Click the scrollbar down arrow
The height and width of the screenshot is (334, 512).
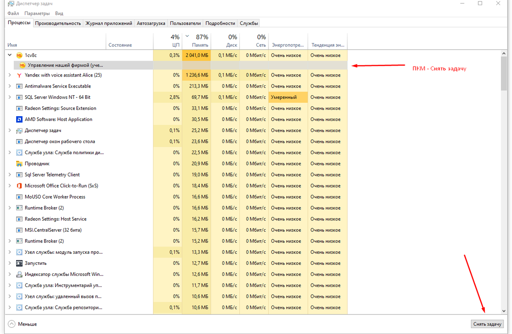pos(504,311)
